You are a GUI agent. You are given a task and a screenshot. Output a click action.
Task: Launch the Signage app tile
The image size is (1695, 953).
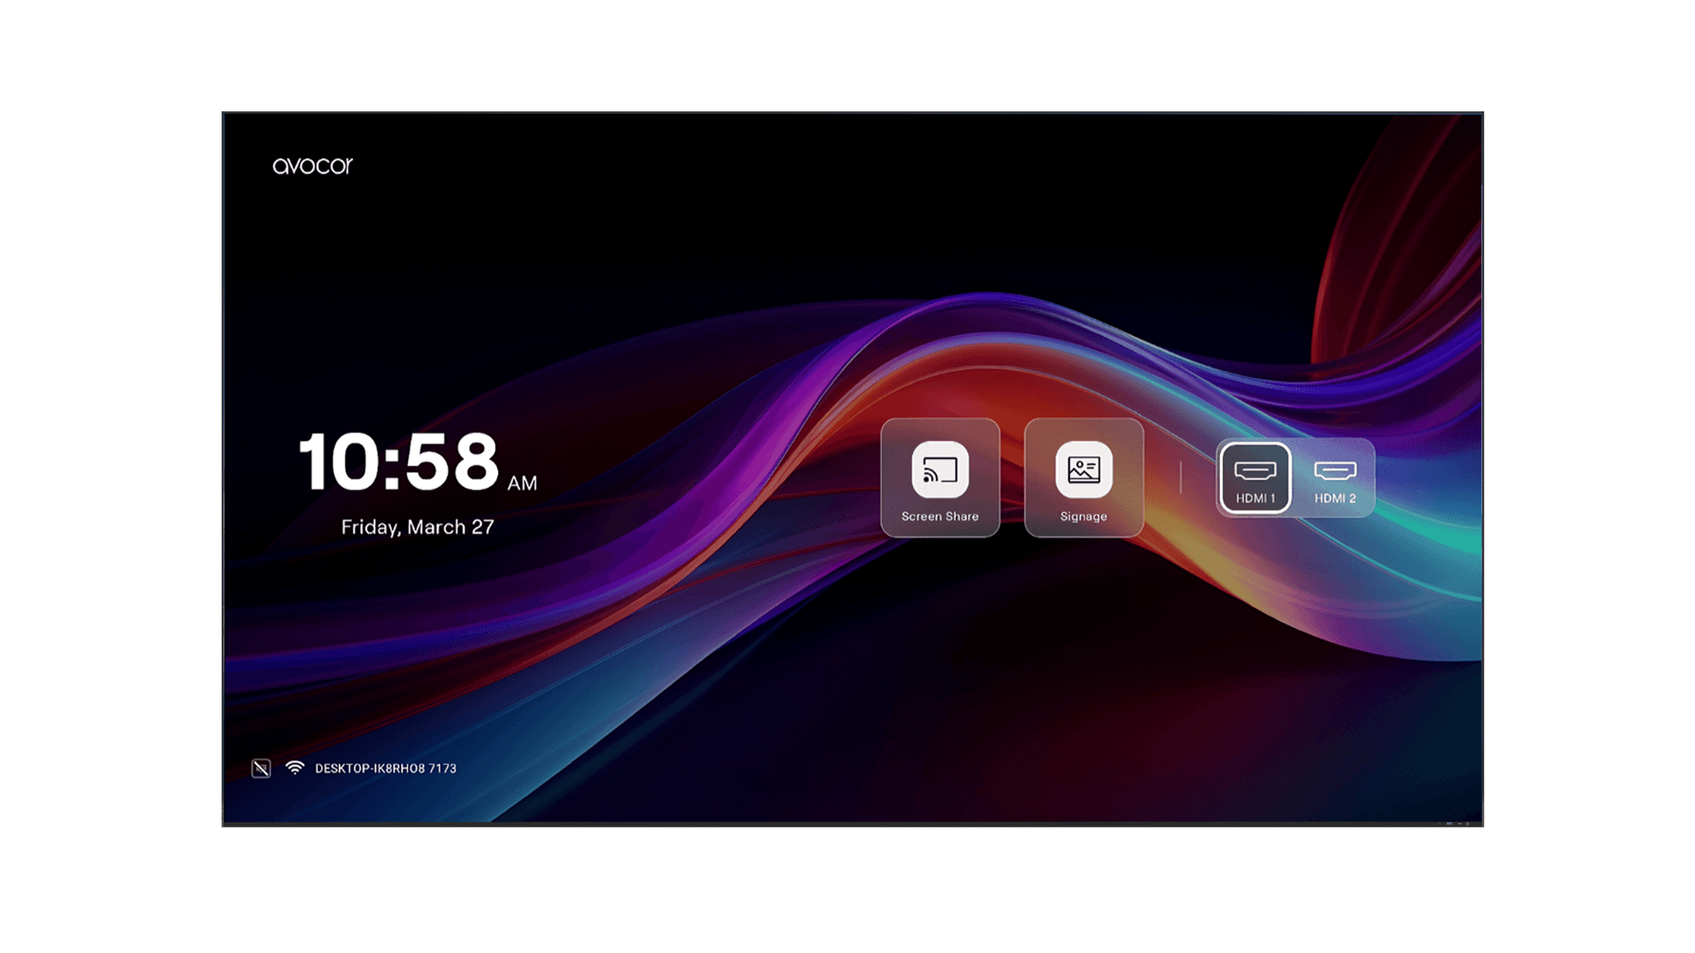click(1084, 477)
